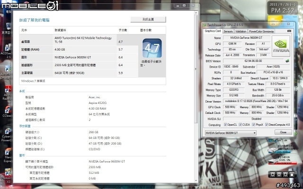Toggle DirectCompute 4.0 checkbox

tap(267, 125)
